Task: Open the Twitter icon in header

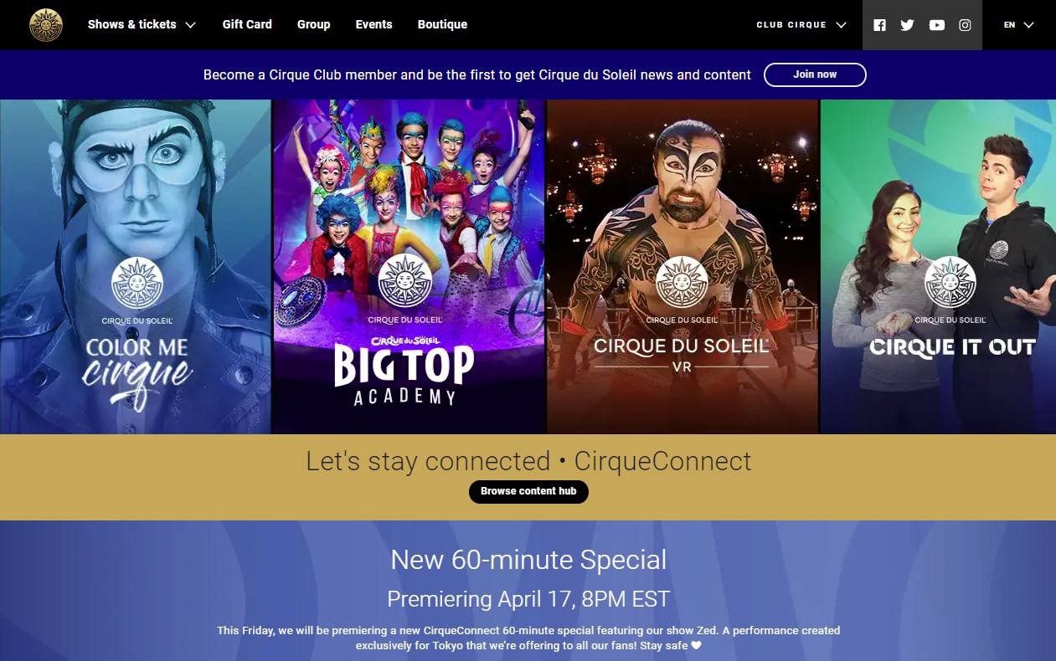Action: click(x=907, y=25)
